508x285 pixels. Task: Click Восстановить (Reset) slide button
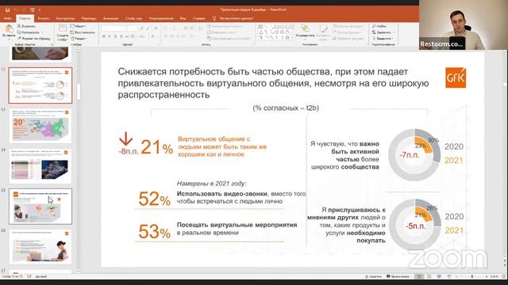point(83,32)
